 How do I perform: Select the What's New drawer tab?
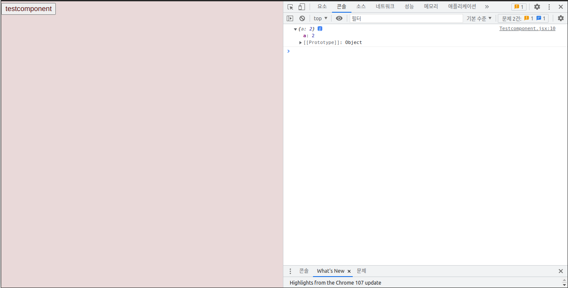(331, 271)
